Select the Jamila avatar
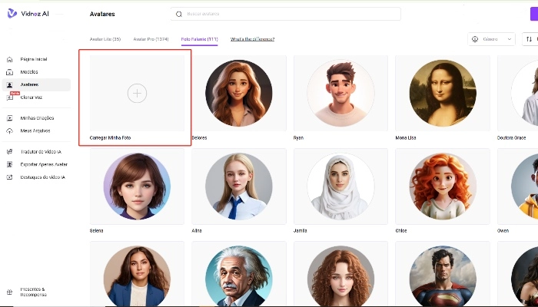The height and width of the screenshot is (307, 538). click(340, 187)
